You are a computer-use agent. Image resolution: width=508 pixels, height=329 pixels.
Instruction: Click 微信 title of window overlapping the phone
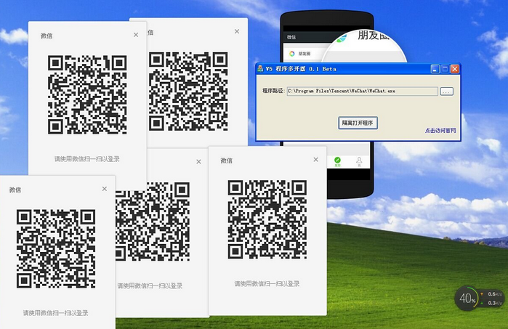coord(227,161)
